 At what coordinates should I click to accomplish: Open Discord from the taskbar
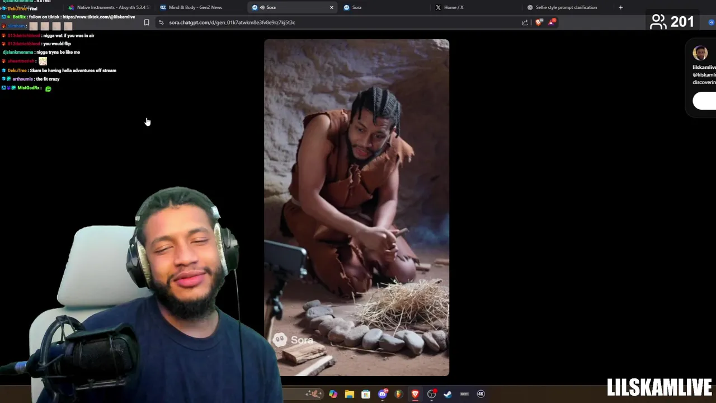pyautogui.click(x=383, y=394)
